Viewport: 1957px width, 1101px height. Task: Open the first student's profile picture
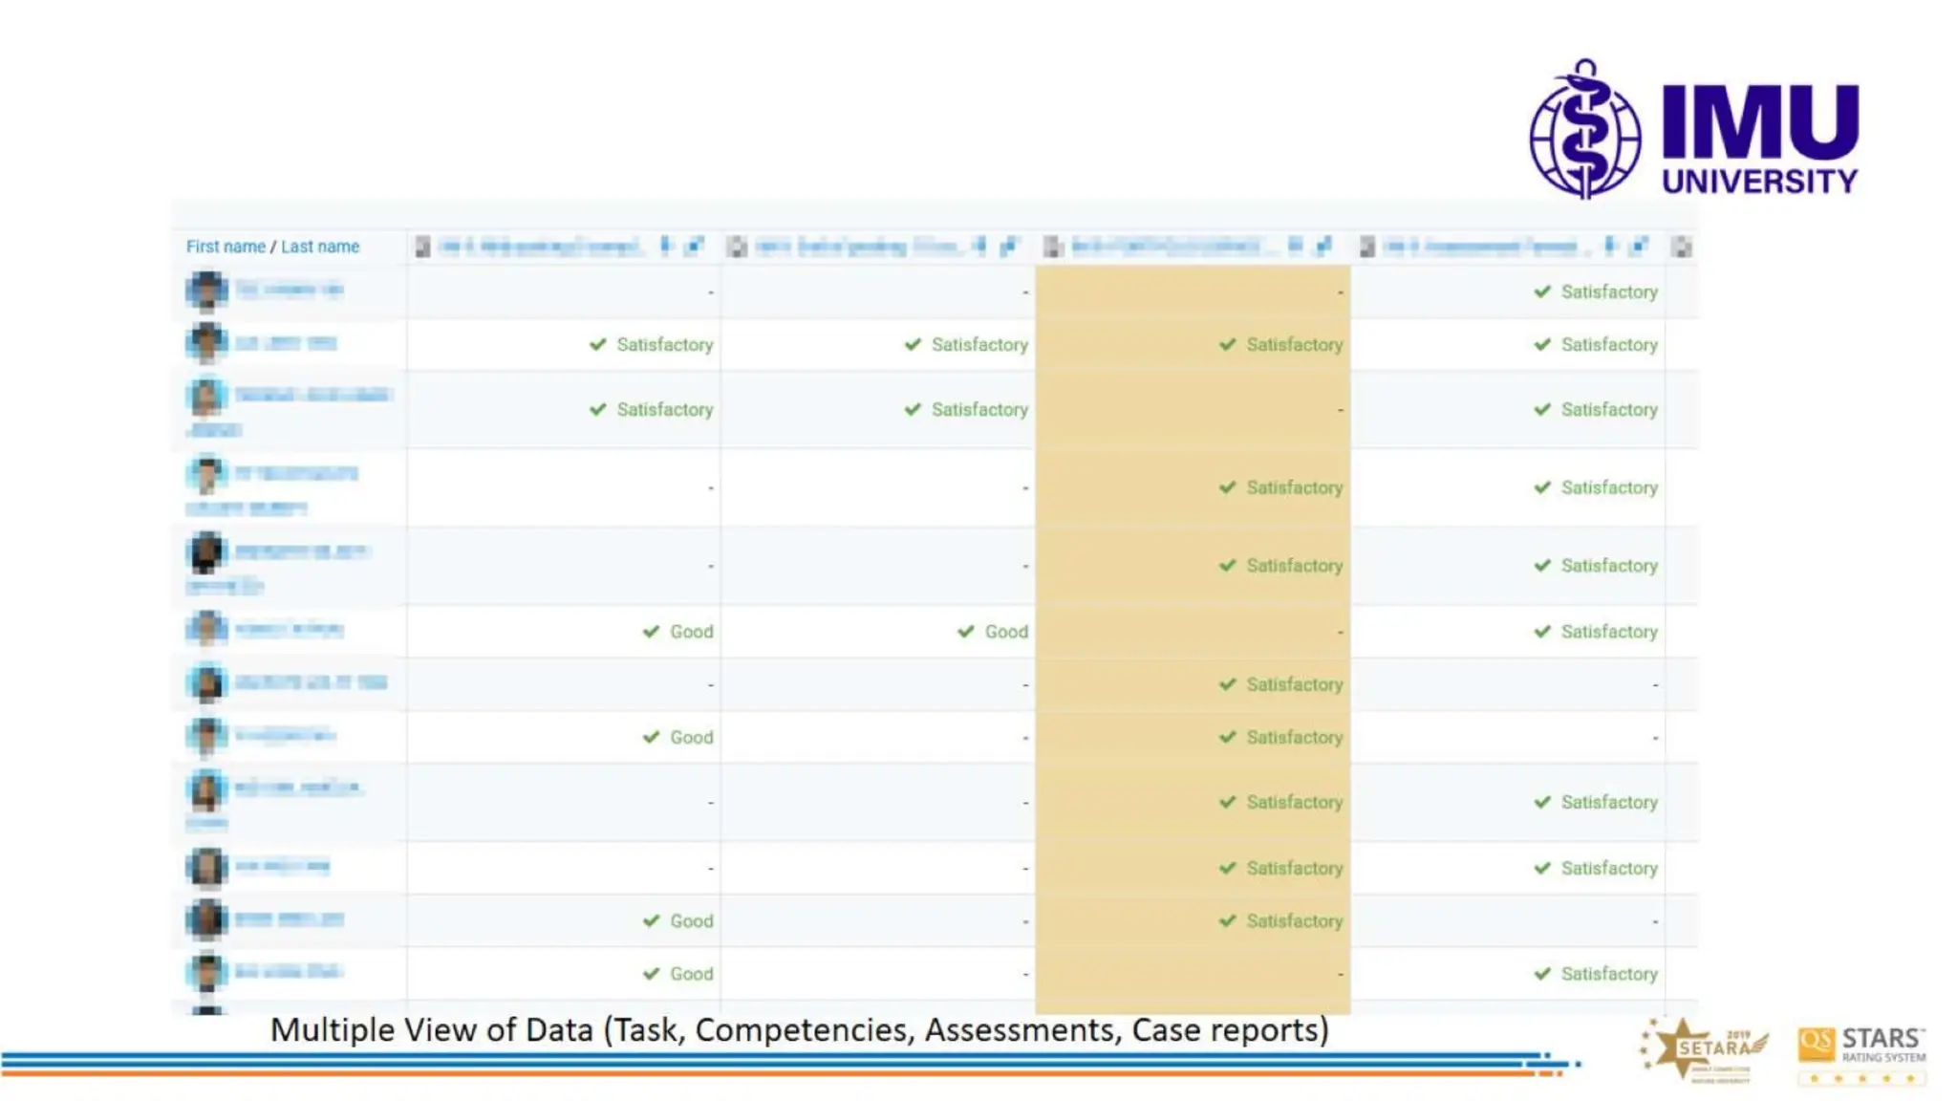pyautogui.click(x=206, y=291)
